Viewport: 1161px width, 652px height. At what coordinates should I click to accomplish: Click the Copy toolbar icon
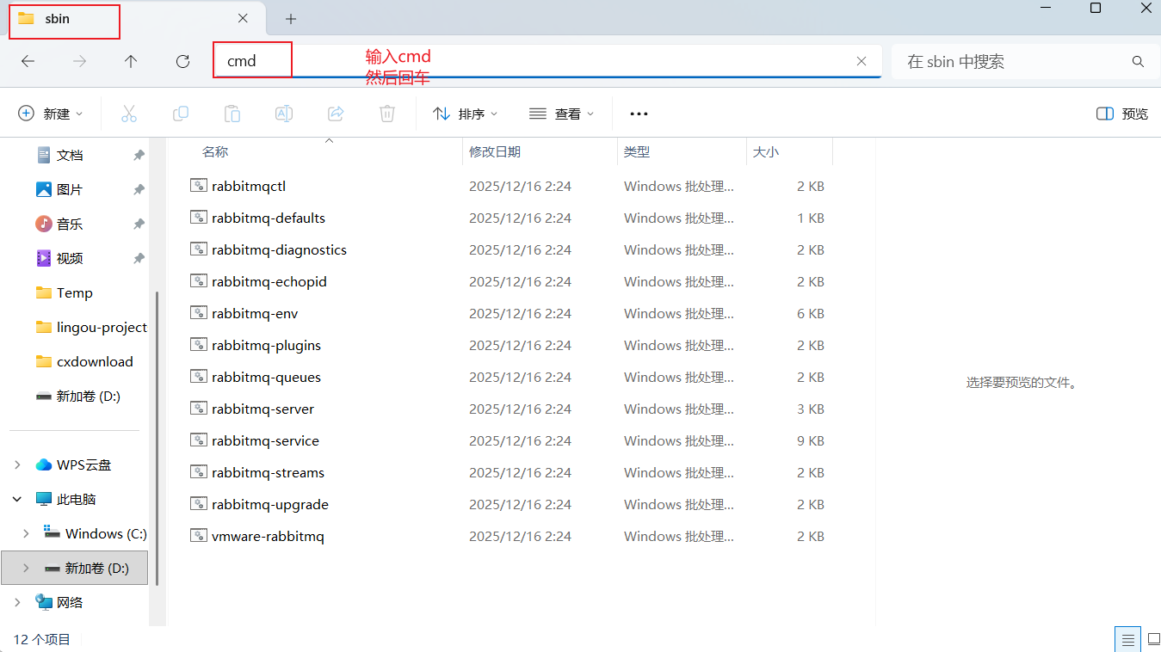click(181, 114)
